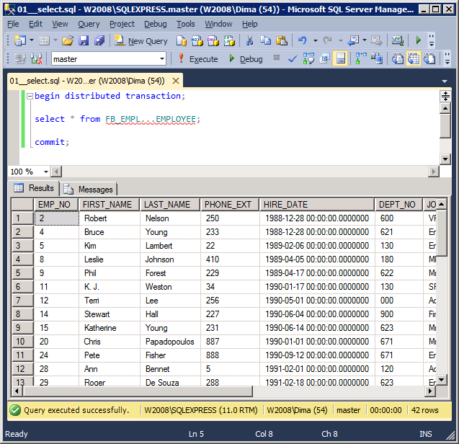459x444 pixels.
Task: Select the cell containing Papadopoulos
Action: point(170,342)
